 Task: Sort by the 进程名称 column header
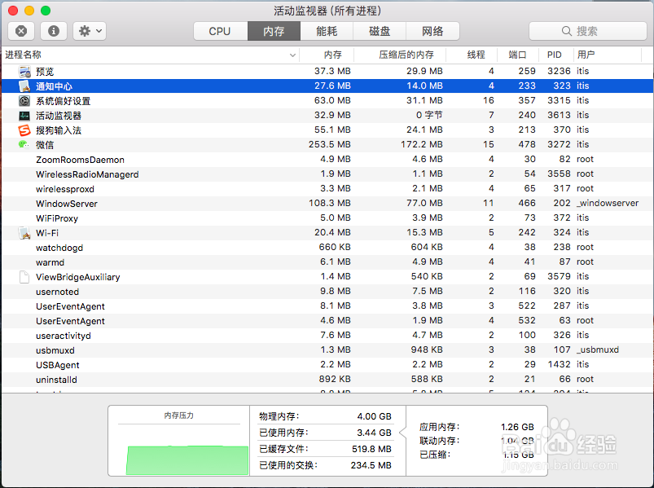(x=150, y=55)
